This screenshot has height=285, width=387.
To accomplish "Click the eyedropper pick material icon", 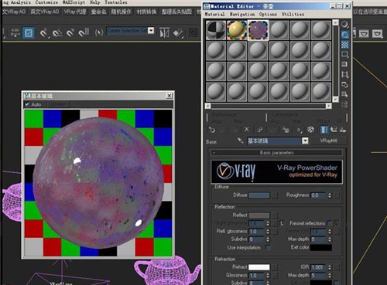I will [x=241, y=141].
